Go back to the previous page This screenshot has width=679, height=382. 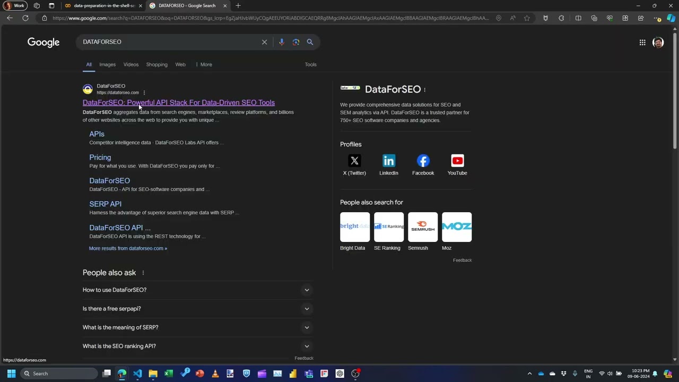tap(10, 18)
